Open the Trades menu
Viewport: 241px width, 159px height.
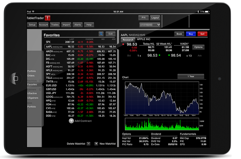55,25
